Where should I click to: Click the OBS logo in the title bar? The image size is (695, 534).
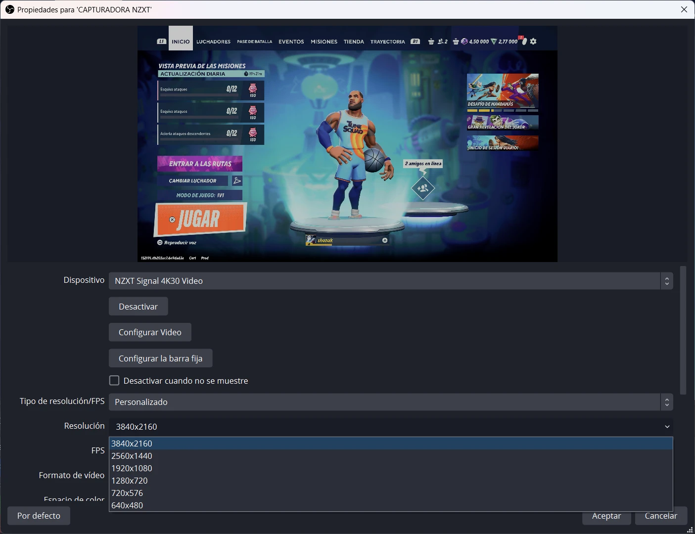pos(9,9)
